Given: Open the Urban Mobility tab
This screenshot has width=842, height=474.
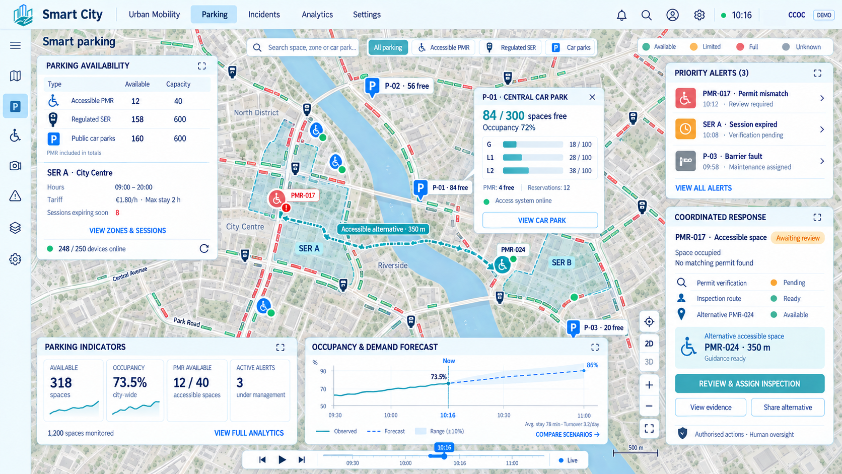Looking at the screenshot, I should (x=154, y=15).
